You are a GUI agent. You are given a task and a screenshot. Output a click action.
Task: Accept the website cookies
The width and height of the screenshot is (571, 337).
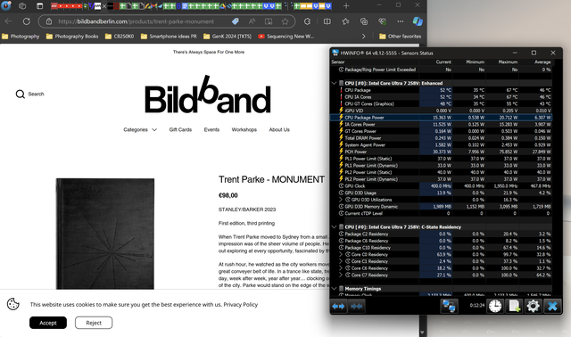(48, 323)
